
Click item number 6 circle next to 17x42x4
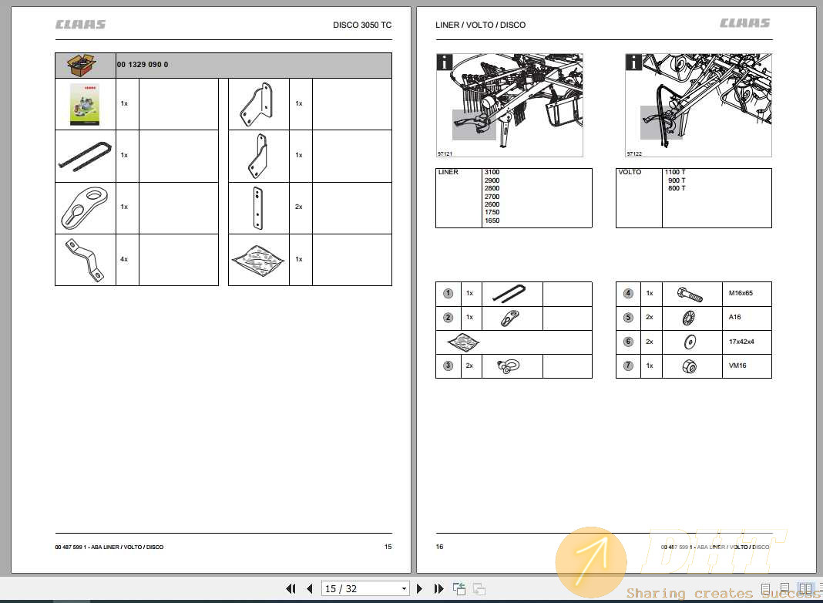click(x=628, y=342)
